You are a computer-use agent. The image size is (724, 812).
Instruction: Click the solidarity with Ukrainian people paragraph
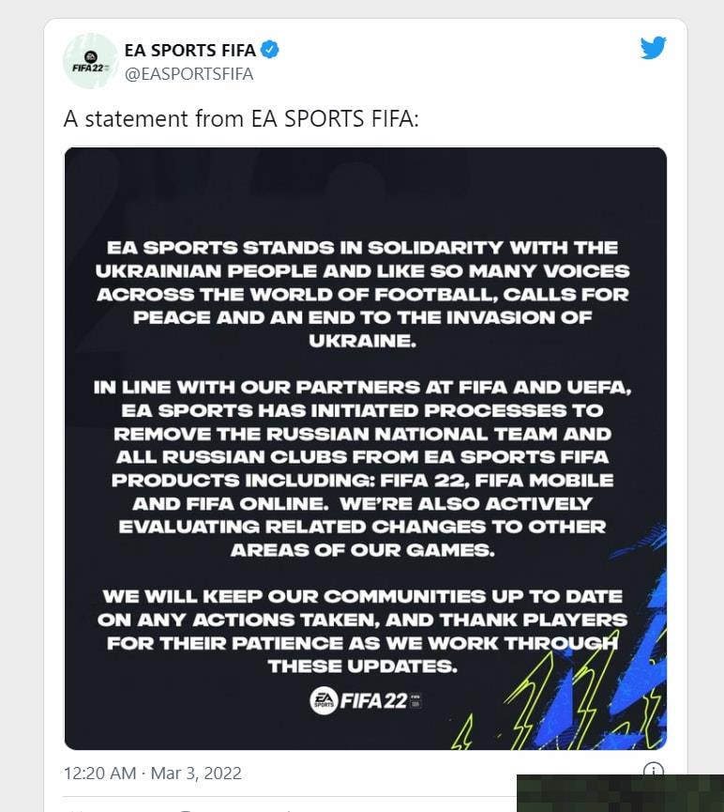click(362, 294)
